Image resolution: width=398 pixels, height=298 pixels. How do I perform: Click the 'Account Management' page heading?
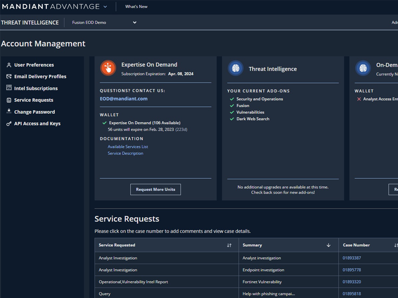(43, 44)
